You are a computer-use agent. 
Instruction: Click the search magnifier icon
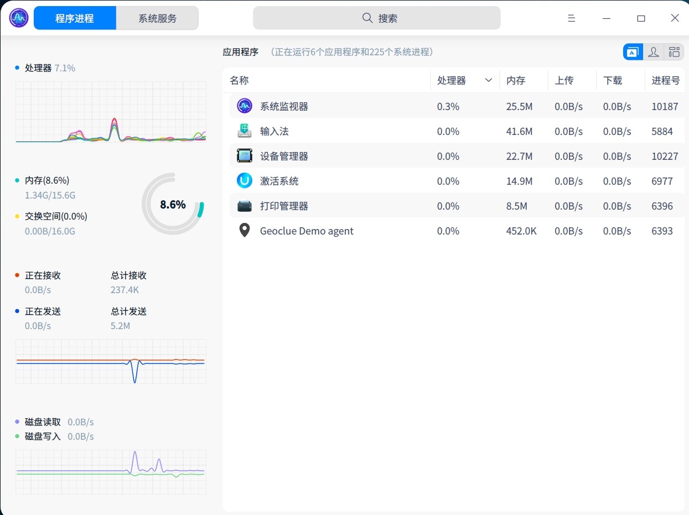coord(367,18)
